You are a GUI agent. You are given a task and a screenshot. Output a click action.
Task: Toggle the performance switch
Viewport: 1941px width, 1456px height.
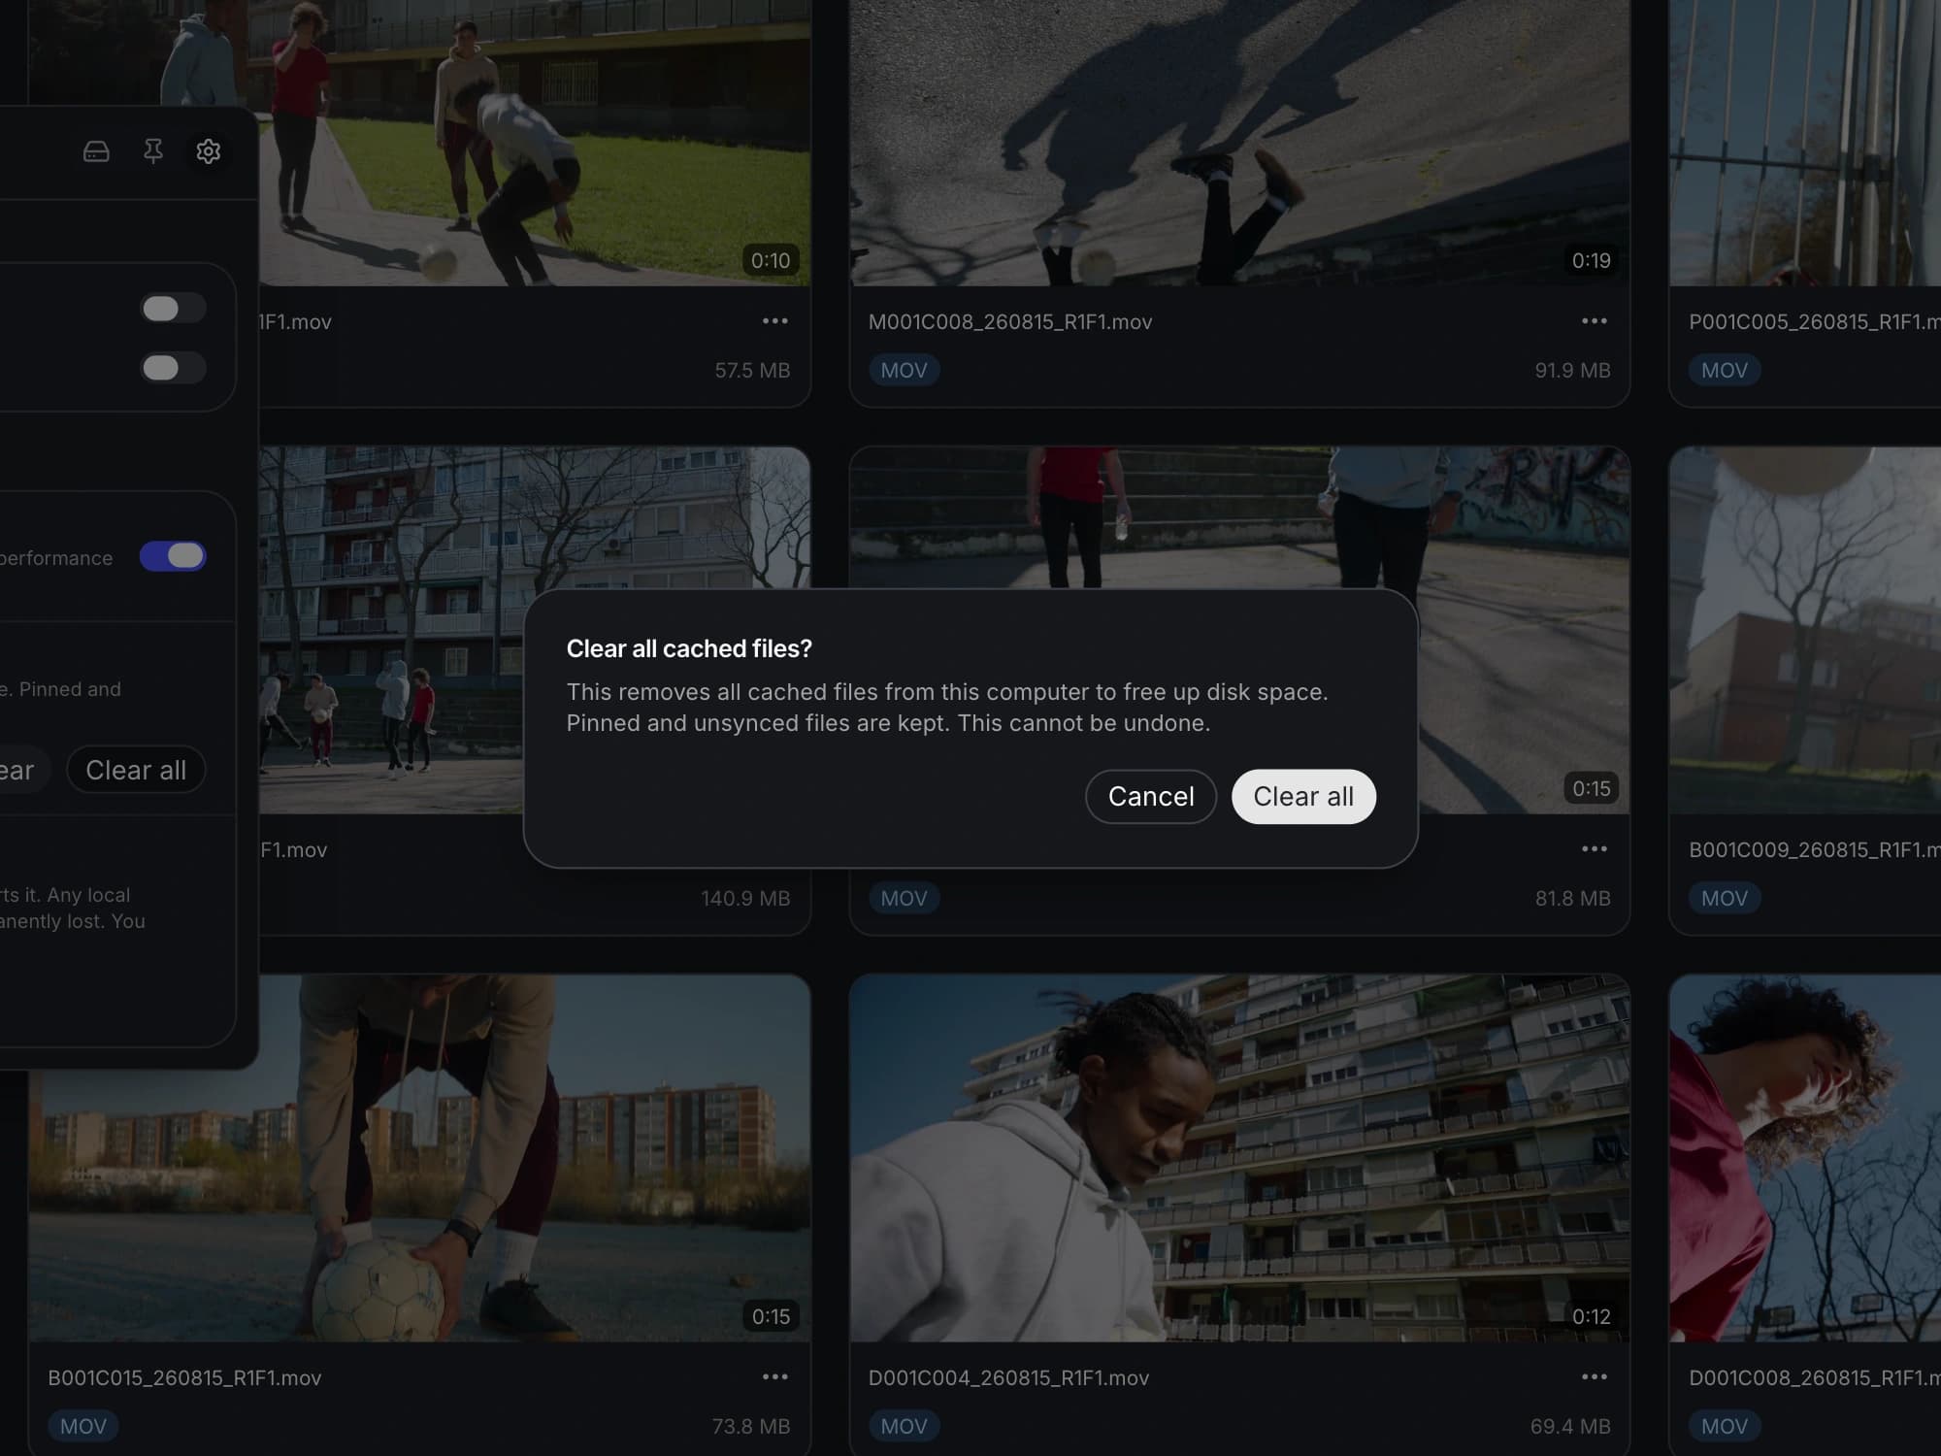(x=173, y=556)
